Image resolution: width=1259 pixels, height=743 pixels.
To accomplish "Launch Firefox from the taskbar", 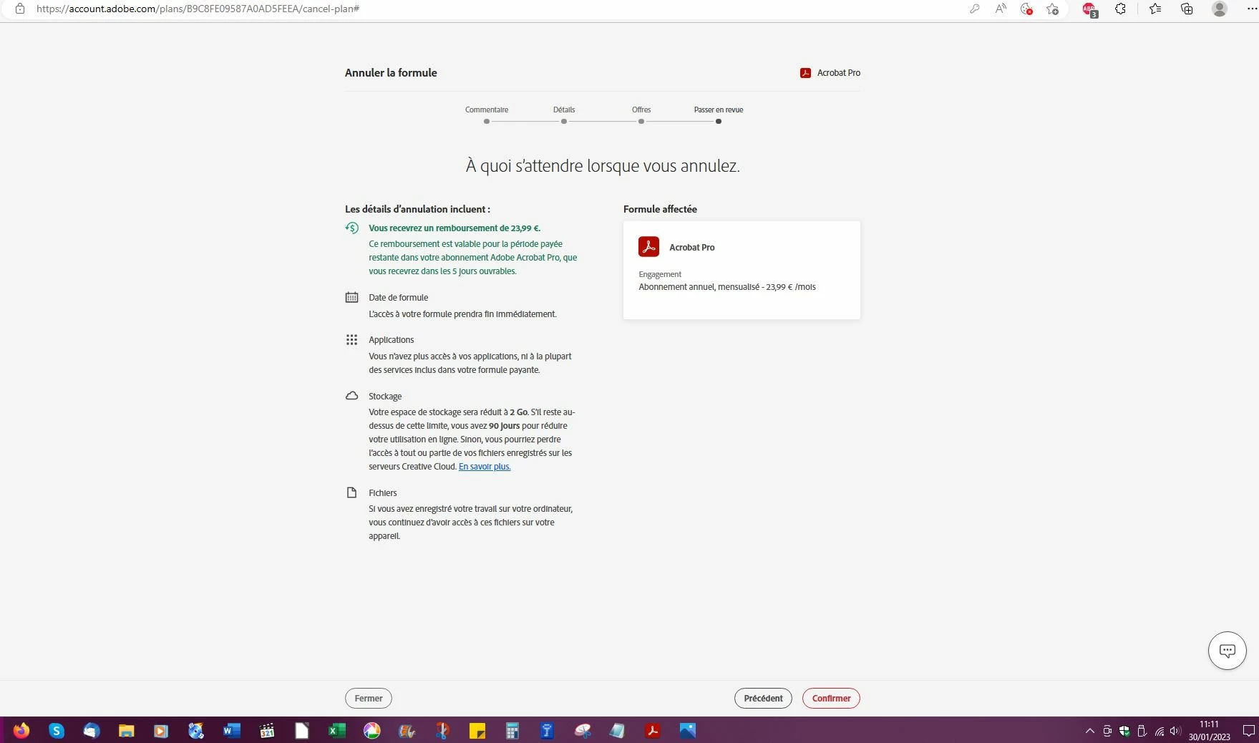I will [x=21, y=731].
